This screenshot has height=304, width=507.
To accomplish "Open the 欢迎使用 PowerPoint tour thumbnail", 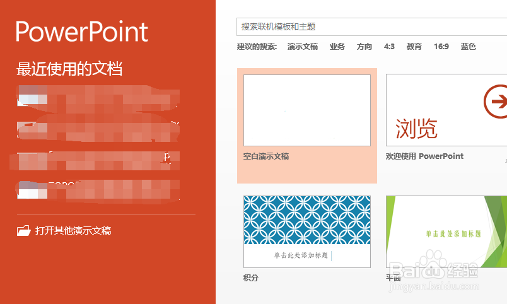I will click(446, 110).
